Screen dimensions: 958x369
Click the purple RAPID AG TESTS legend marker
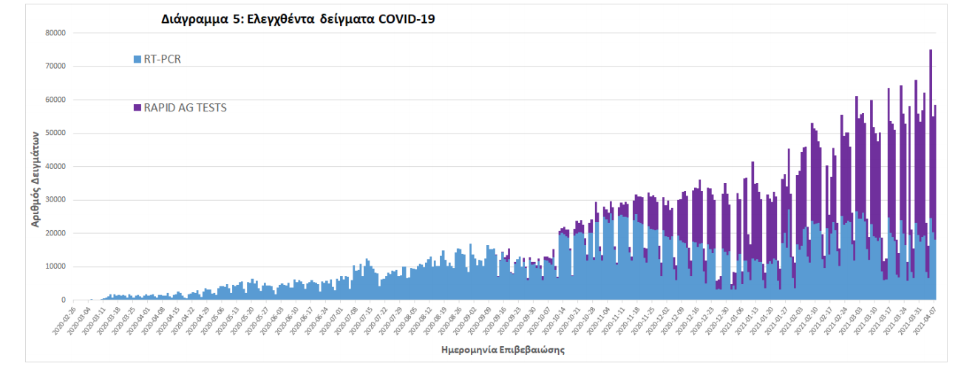point(137,108)
